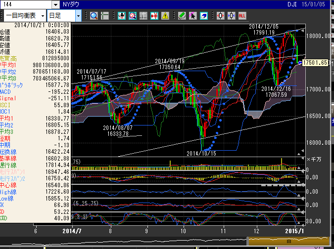Click the MACD row in data panel
The image size is (334, 249).
[x=35, y=92]
